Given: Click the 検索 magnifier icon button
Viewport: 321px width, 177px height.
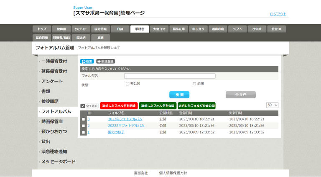Looking at the screenshot, I should (87, 61).
